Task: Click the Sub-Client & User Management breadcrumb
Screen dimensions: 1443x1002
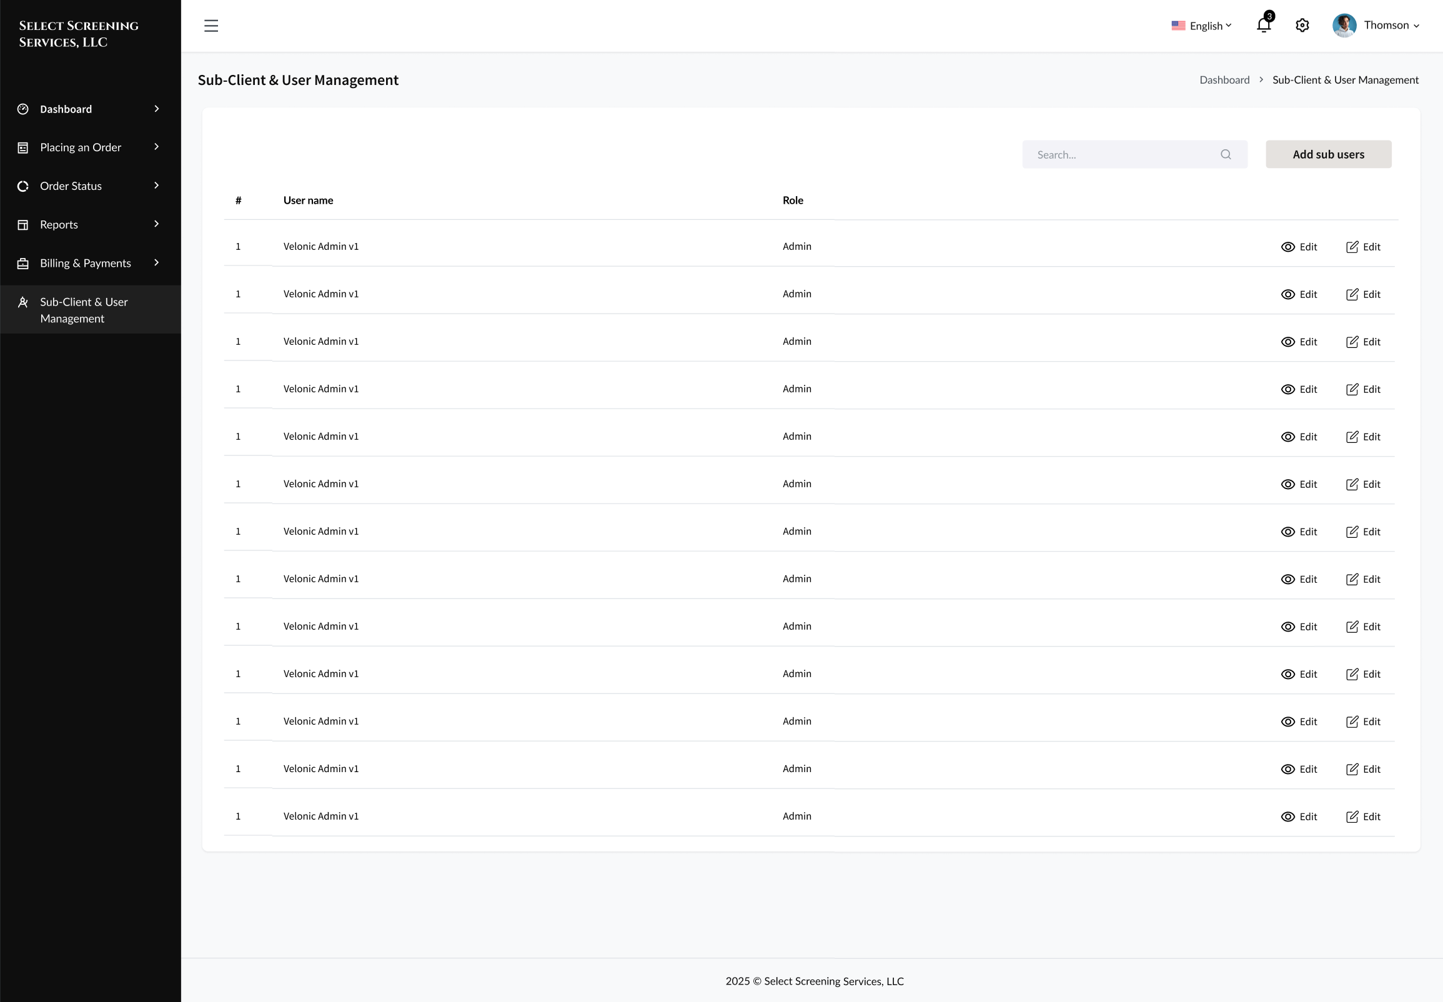Action: [x=1345, y=80]
